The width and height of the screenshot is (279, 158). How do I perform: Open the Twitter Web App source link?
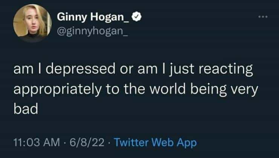click(155, 142)
